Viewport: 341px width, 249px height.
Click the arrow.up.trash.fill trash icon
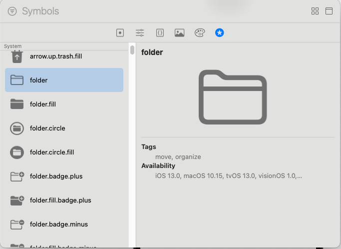click(x=17, y=56)
